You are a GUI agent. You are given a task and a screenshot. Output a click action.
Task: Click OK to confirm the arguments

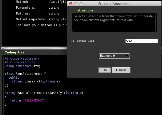point(105,70)
